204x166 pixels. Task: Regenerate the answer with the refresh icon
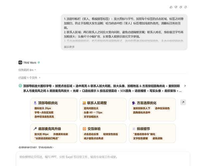(185, 7)
